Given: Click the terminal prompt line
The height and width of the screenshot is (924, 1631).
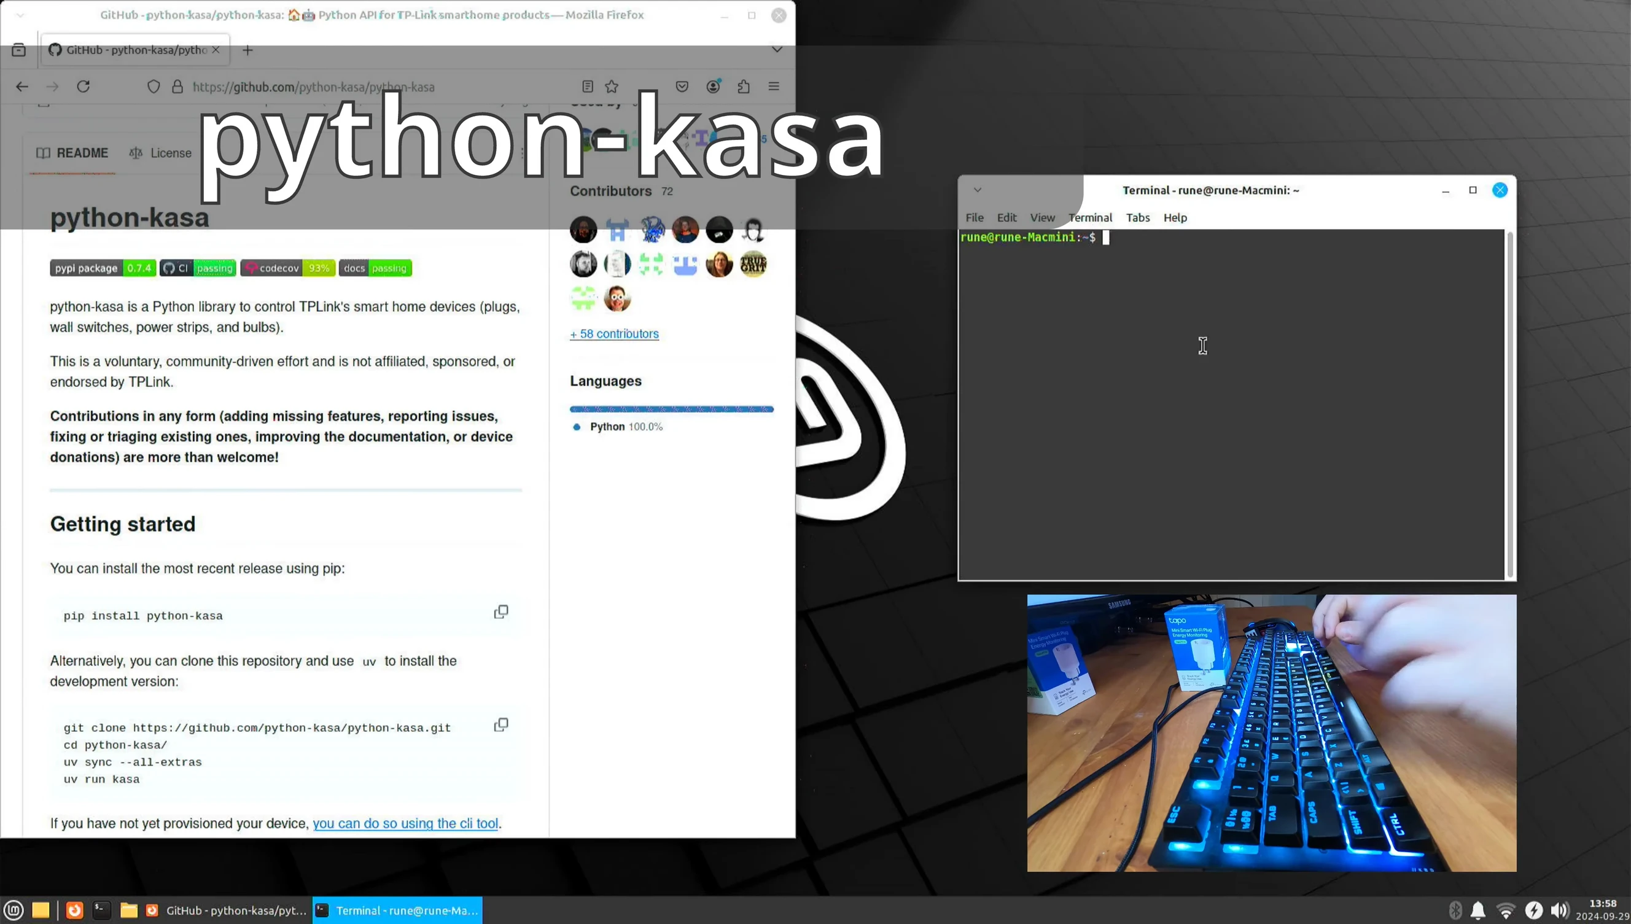Looking at the screenshot, I should click(x=1035, y=238).
